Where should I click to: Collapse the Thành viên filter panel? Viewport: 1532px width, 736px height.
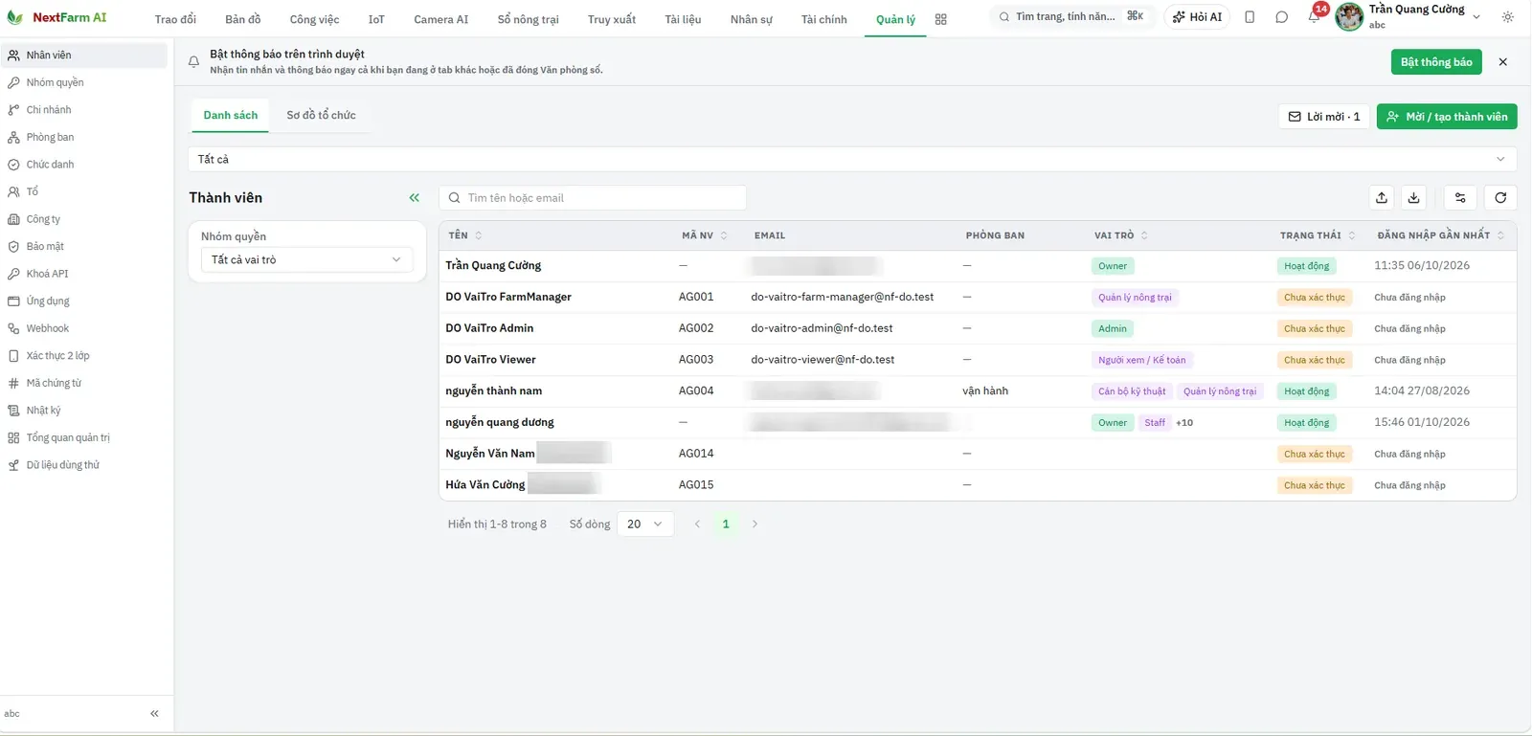click(x=415, y=198)
